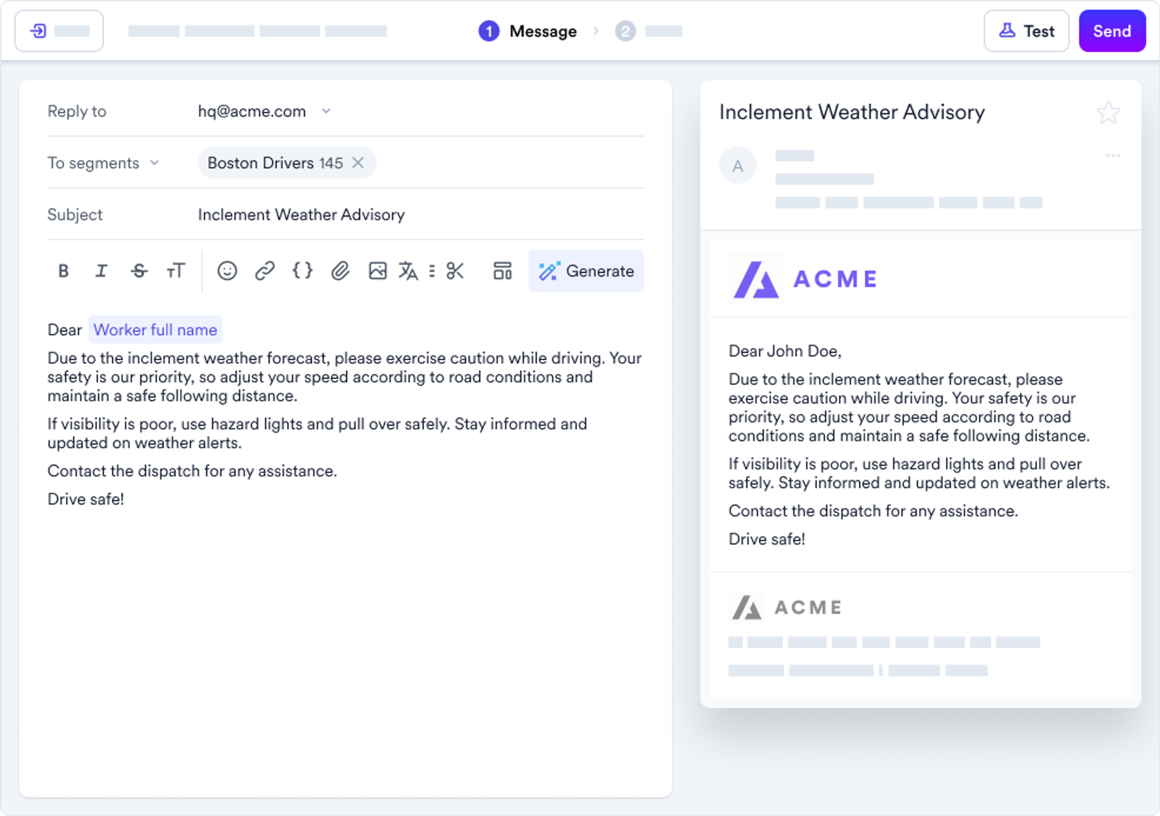
Task: Click the second step tab in workflow
Action: pyautogui.click(x=650, y=32)
